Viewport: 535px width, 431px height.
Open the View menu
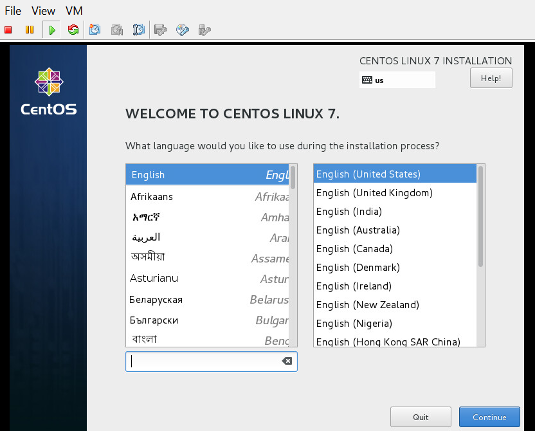[x=44, y=11]
